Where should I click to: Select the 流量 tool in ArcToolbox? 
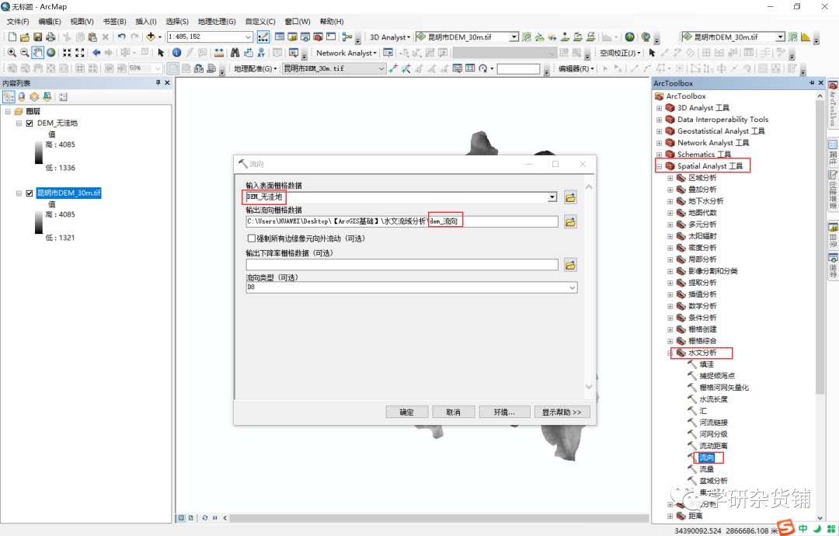coord(706,469)
